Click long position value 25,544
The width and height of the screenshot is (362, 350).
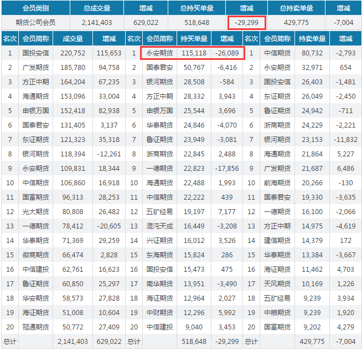[x=194, y=110]
